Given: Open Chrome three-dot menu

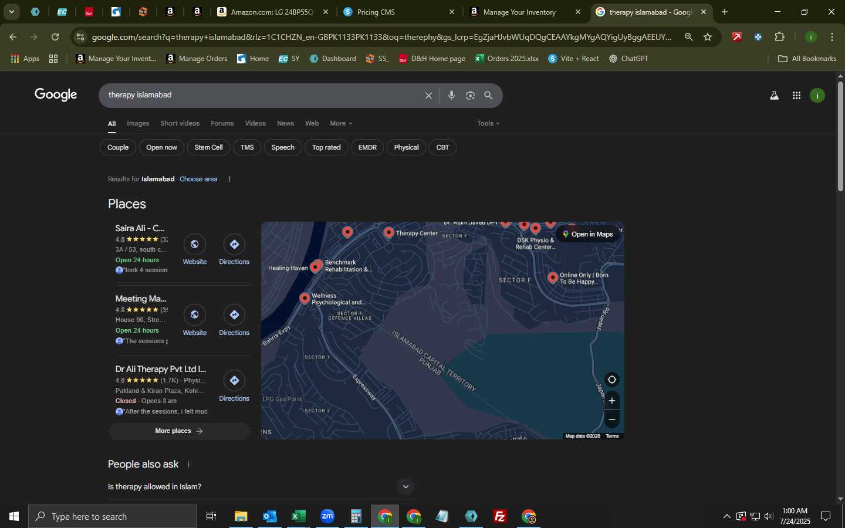Looking at the screenshot, I should tap(832, 37).
